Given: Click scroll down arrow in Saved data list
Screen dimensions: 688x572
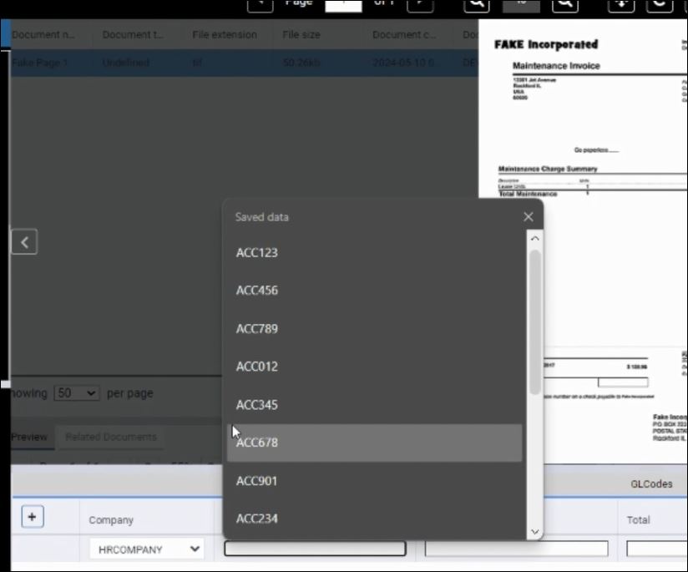Looking at the screenshot, I should pos(534,531).
